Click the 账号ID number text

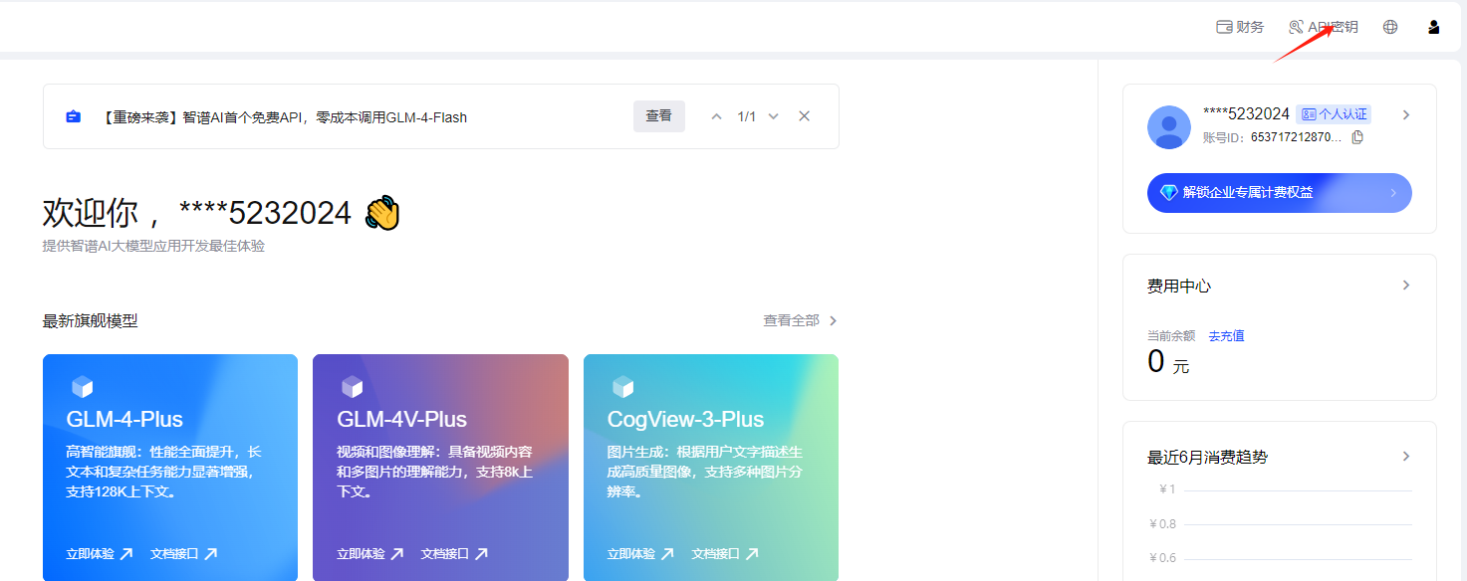1296,137
